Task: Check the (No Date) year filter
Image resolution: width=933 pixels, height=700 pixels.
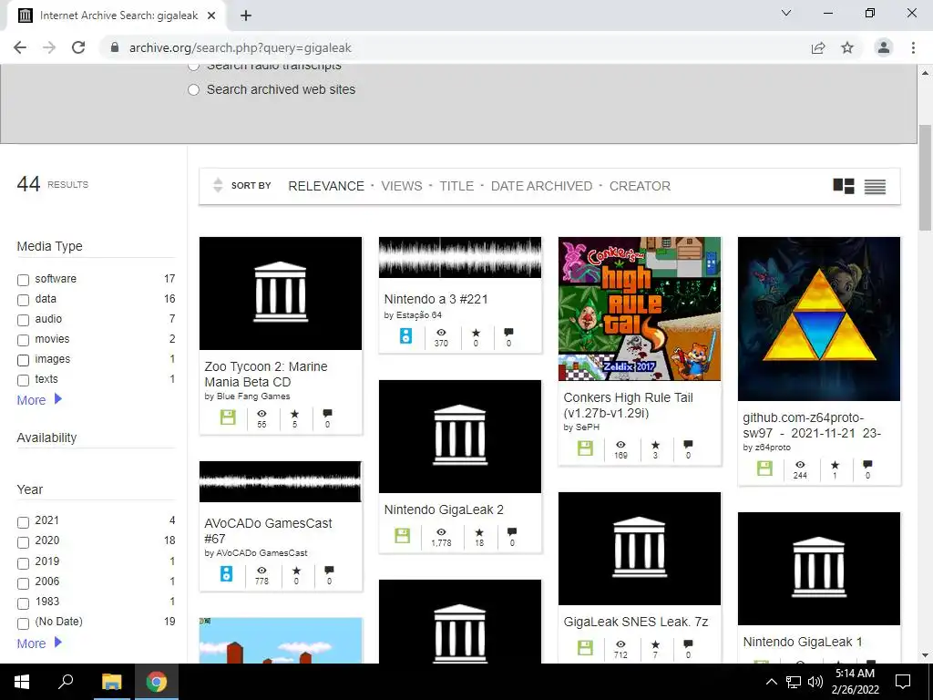Action: click(x=23, y=623)
